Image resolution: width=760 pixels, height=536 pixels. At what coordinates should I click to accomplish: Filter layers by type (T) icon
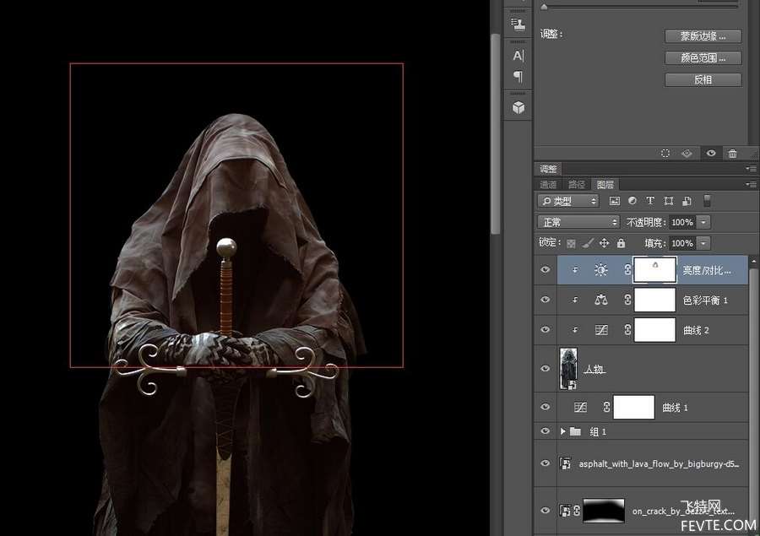pos(650,201)
